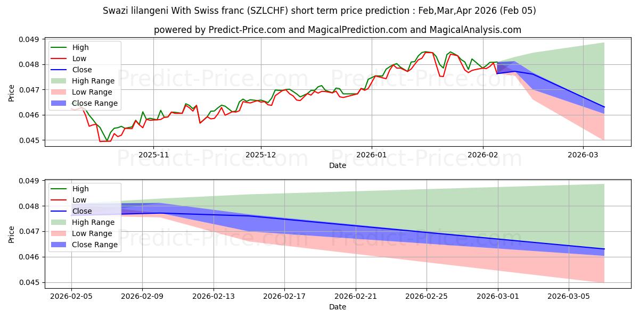
Task: Click the Close Range blue swatch in top legend
Action: click(60, 103)
